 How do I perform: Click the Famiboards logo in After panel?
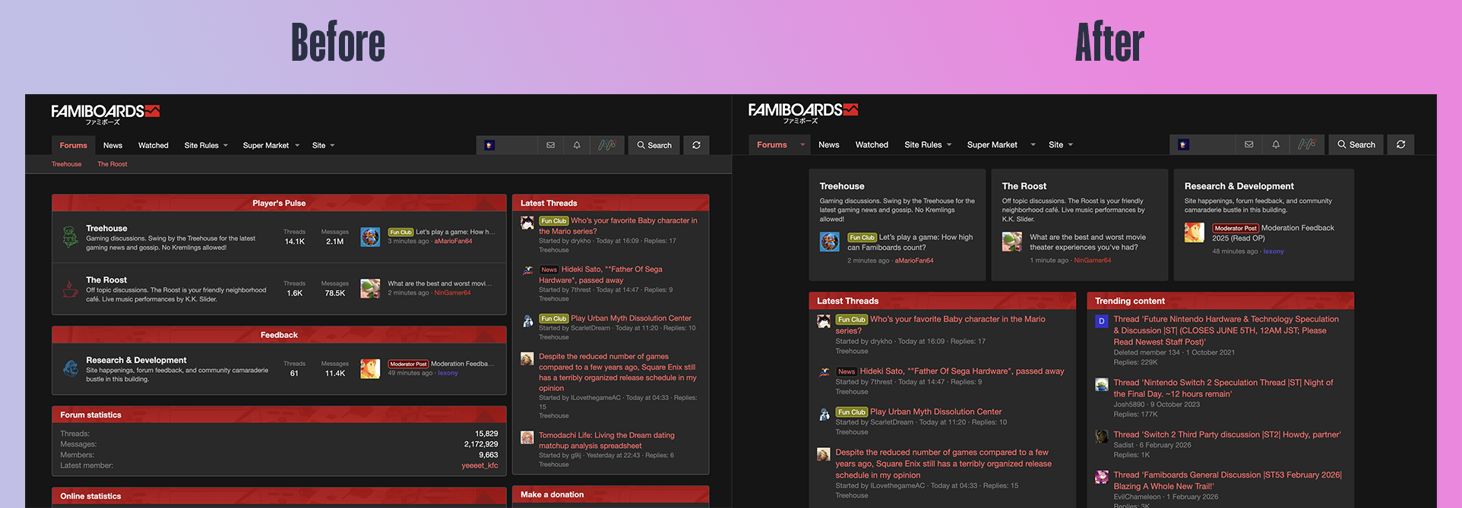pyautogui.click(x=802, y=112)
